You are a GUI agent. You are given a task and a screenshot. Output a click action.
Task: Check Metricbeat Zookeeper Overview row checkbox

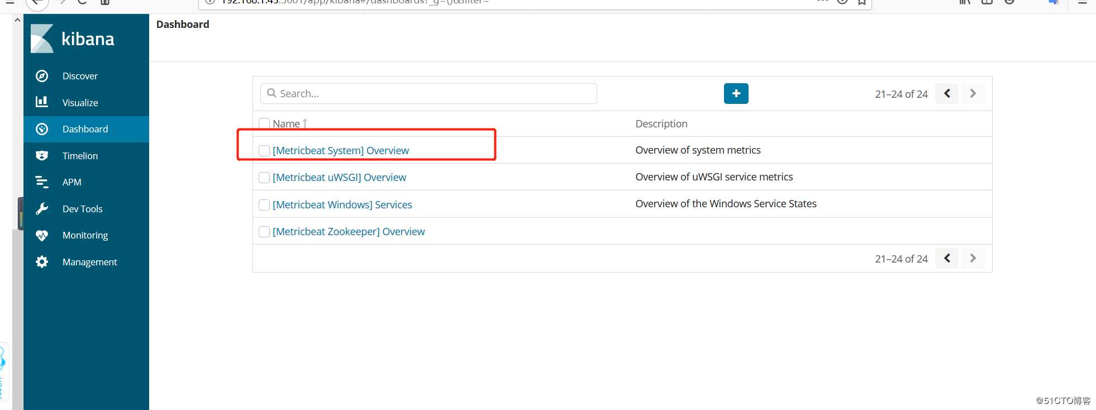tap(264, 232)
